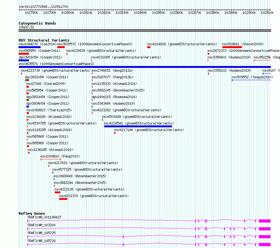This screenshot has height=248, width=280.
Task: Open nsv3358401 (Audano2019) label
Action: (229, 57)
